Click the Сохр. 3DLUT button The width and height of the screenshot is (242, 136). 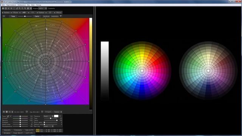pyautogui.click(x=18, y=133)
